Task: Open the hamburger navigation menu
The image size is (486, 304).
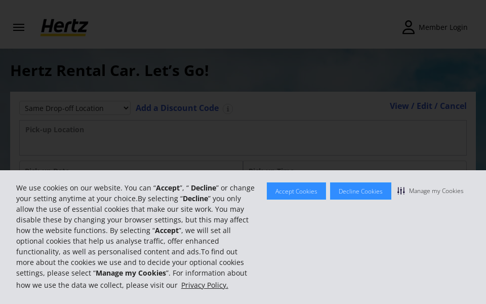Action: pyautogui.click(x=19, y=27)
